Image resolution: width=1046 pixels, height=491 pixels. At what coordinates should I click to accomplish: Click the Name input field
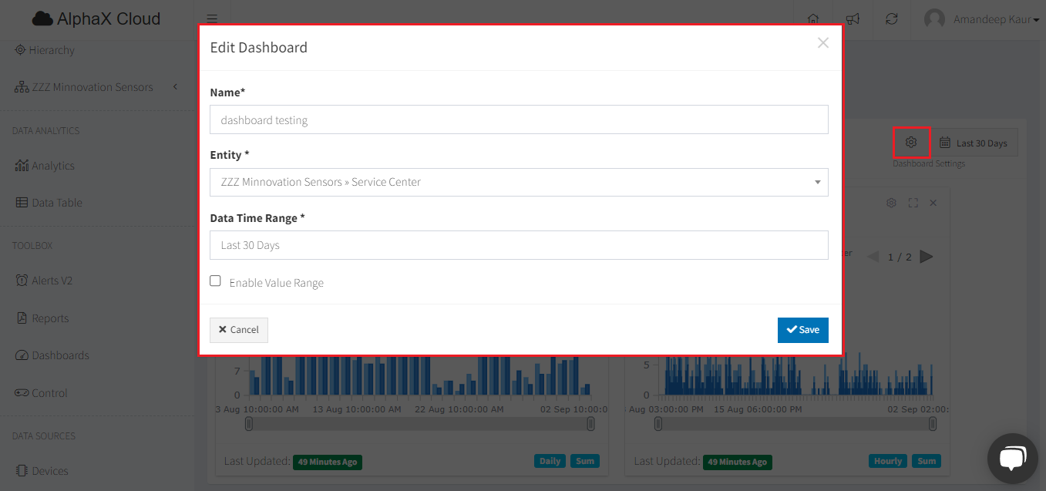pos(519,120)
